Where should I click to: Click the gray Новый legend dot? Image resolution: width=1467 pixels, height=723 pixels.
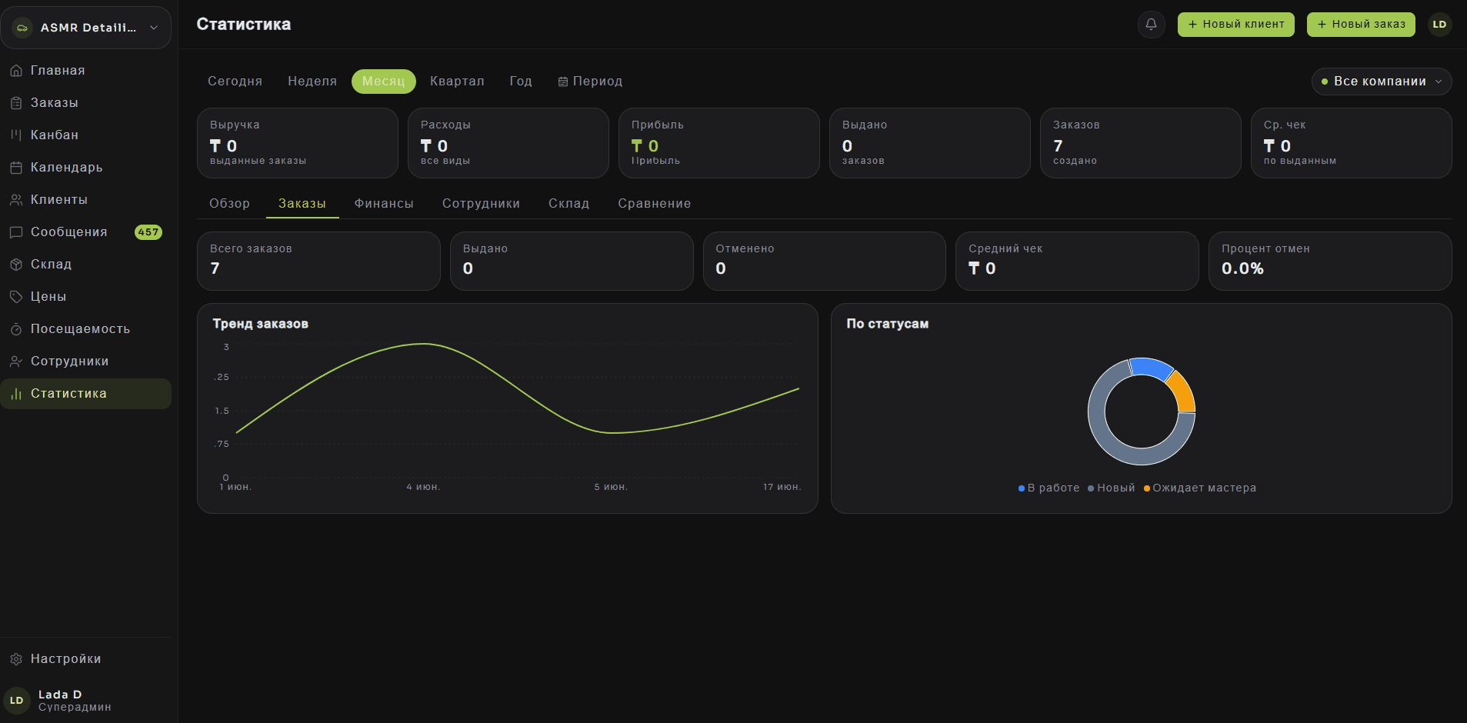point(1091,488)
